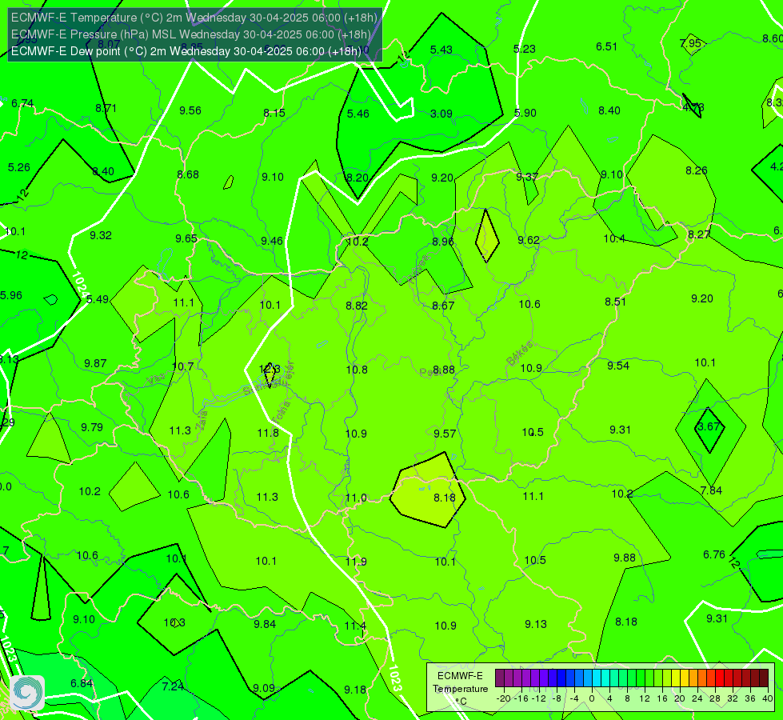This screenshot has height=720, width=783.
Task: Click the 9.54 temperature value
Action: coord(618,366)
